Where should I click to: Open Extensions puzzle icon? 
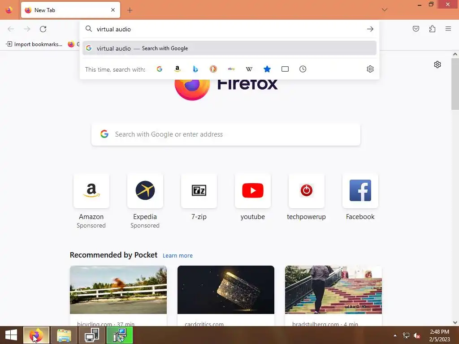click(432, 29)
